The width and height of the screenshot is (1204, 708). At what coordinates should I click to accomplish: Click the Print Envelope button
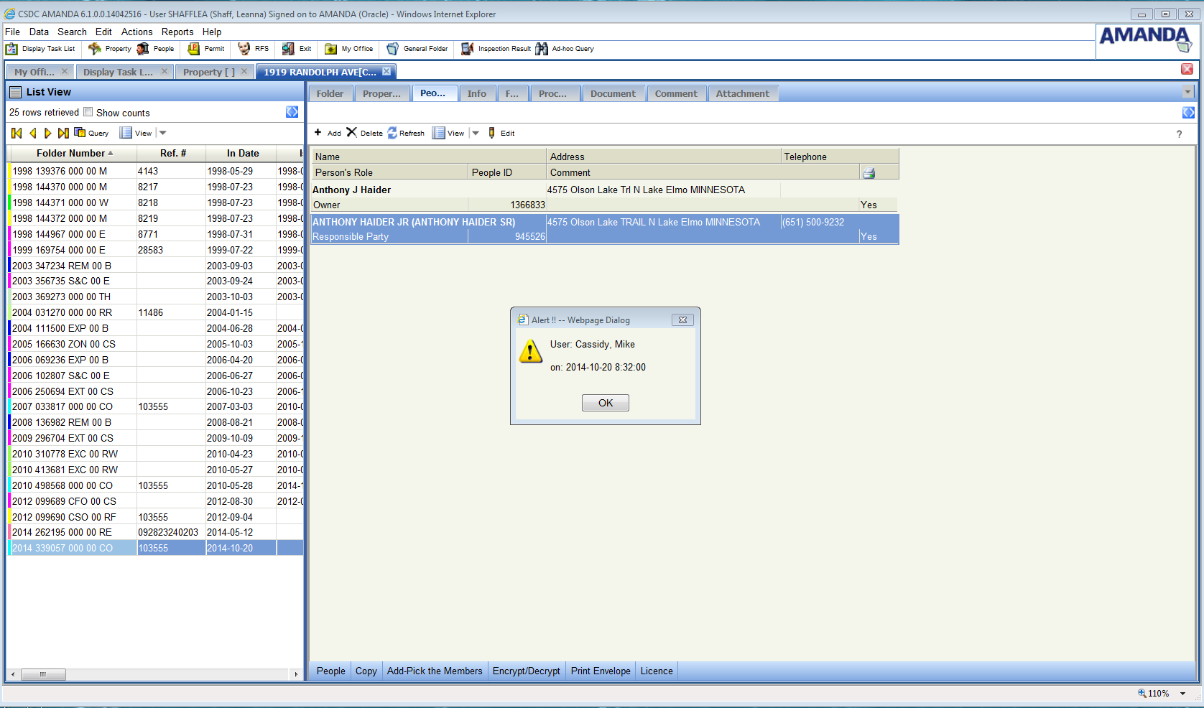tap(601, 671)
